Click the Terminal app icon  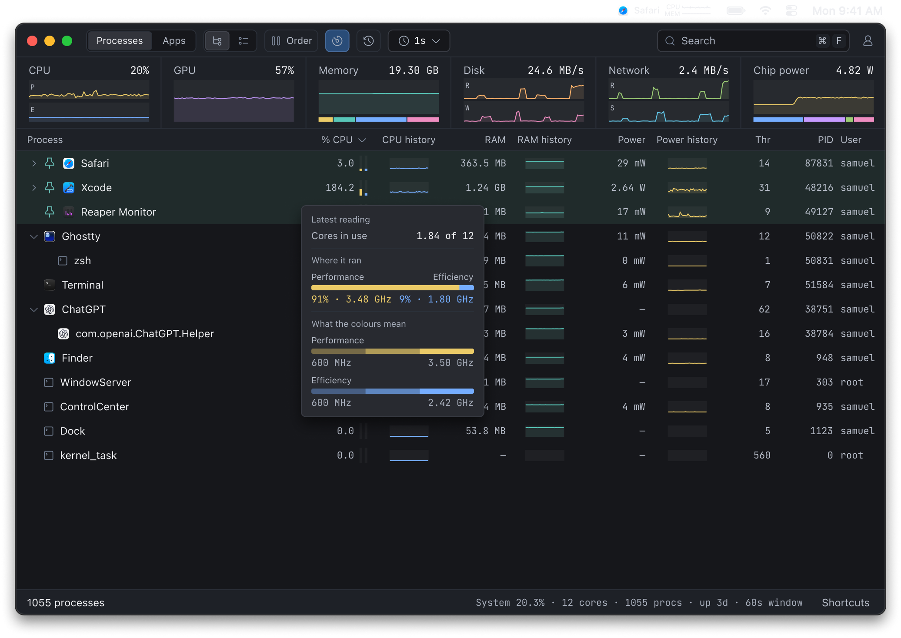pyautogui.click(x=50, y=285)
